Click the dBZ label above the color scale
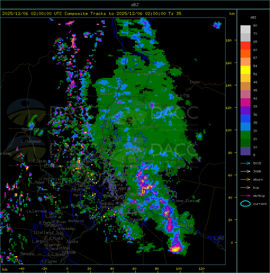270x273 pixels. point(253,18)
